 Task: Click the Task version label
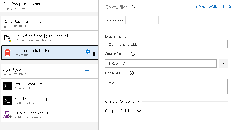coord(115,20)
